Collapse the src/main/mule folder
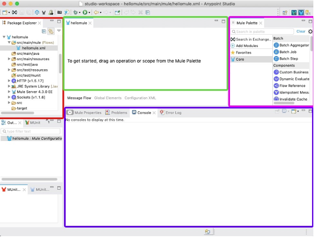Viewport: 315px width, 237px height. click(x=9, y=42)
